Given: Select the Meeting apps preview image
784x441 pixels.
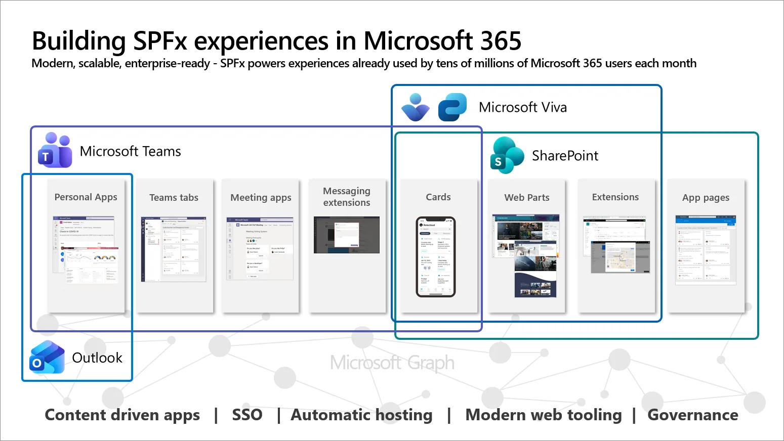Looking at the screenshot, I should tap(260, 248).
